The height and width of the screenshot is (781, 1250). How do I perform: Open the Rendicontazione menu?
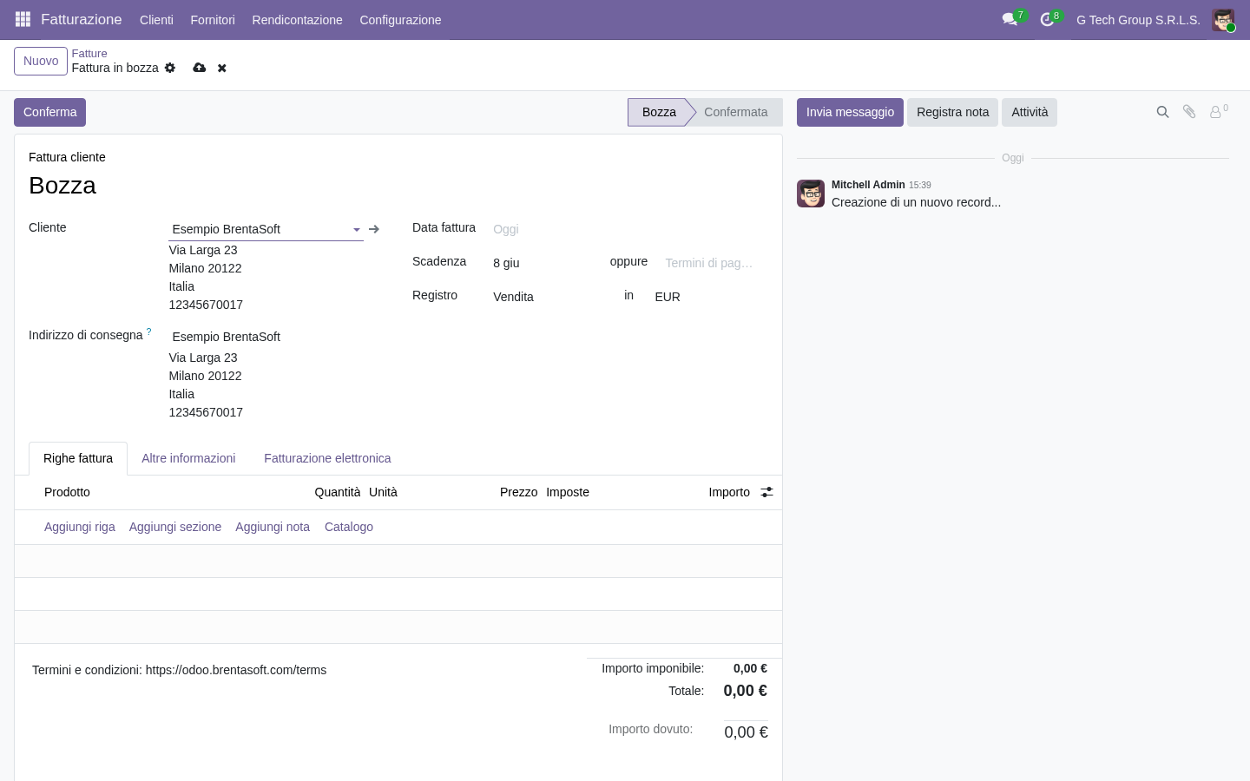tap(297, 20)
